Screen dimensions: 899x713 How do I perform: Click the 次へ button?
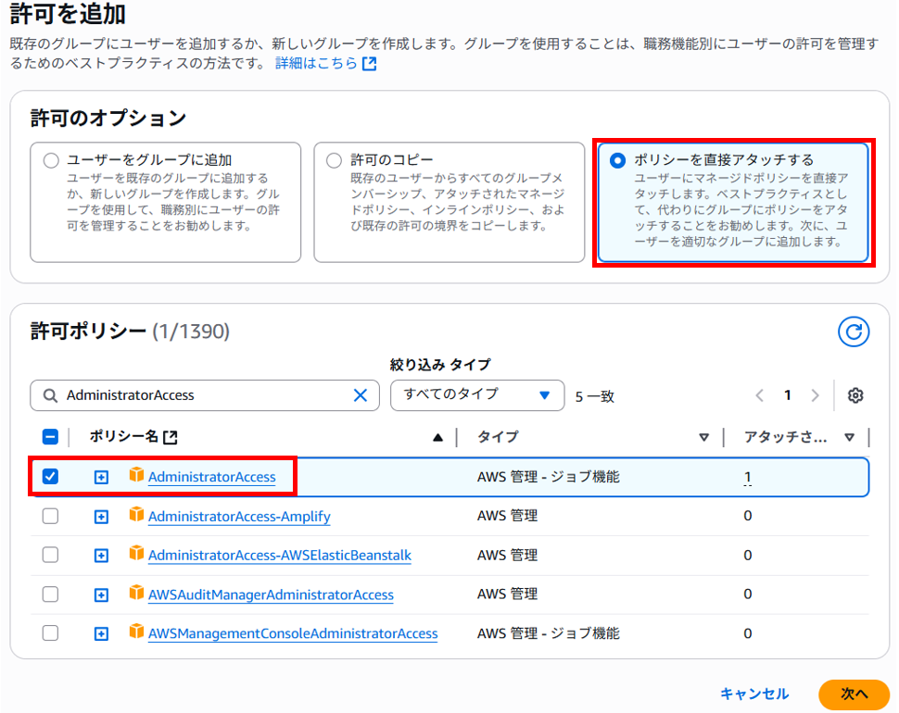coord(854,694)
